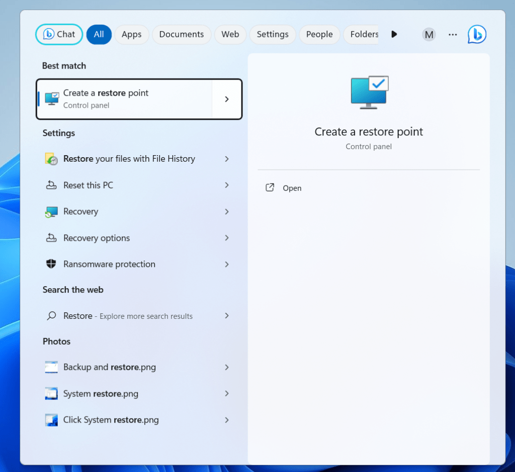
Task: Open the three-dot options menu
Action: tap(453, 34)
